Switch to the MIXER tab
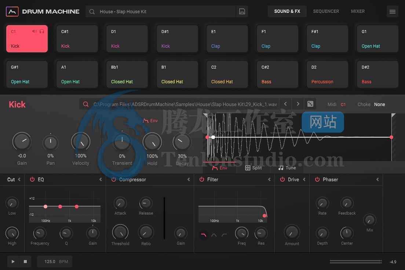Screen dimensions: 405x270 coord(358,11)
